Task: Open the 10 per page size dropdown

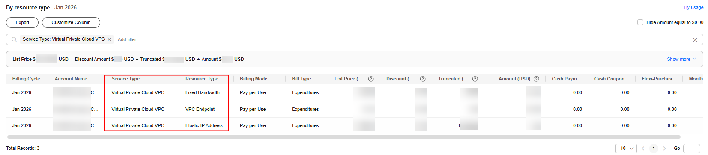Action: 626,149
